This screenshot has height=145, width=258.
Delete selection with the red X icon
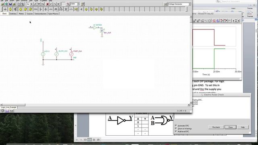click(48, 4)
